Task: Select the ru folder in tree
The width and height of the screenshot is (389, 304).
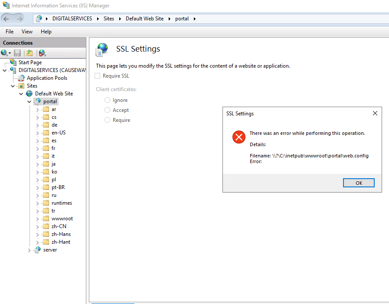Action: point(54,195)
